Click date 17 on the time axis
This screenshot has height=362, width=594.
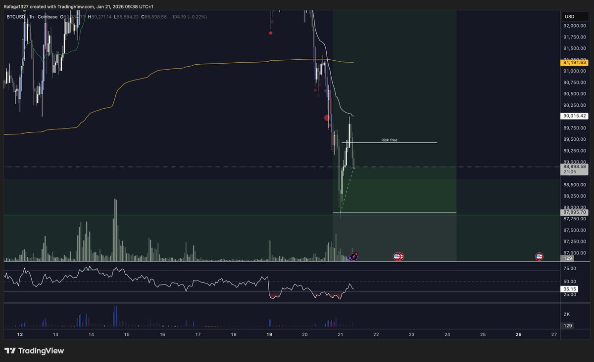point(198,335)
